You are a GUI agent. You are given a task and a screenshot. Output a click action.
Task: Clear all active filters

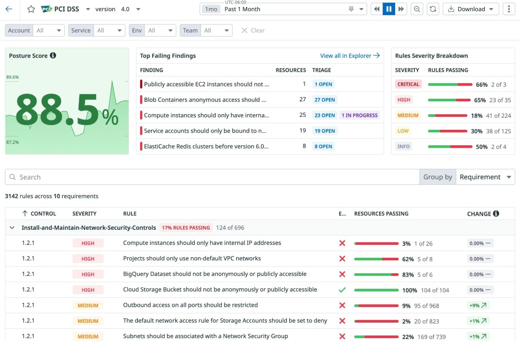(x=252, y=30)
